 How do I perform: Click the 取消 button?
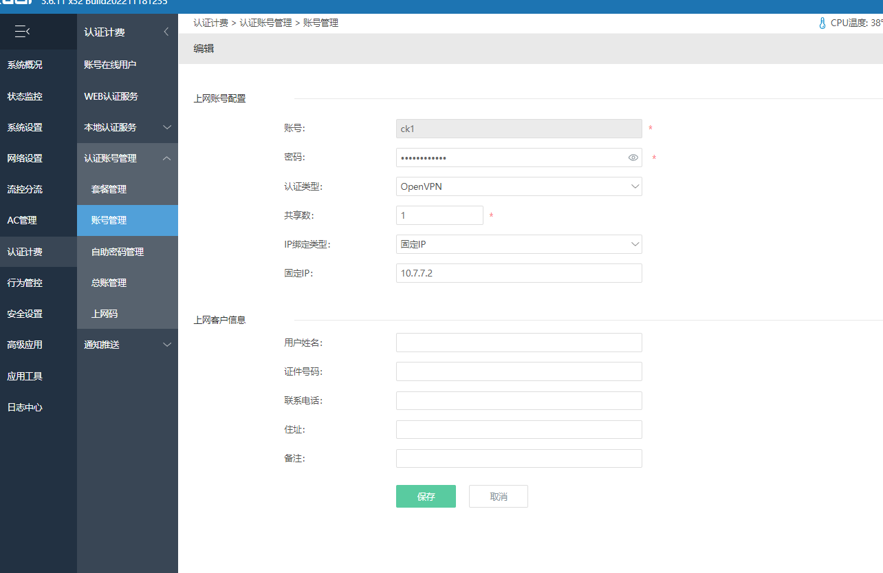coord(499,497)
